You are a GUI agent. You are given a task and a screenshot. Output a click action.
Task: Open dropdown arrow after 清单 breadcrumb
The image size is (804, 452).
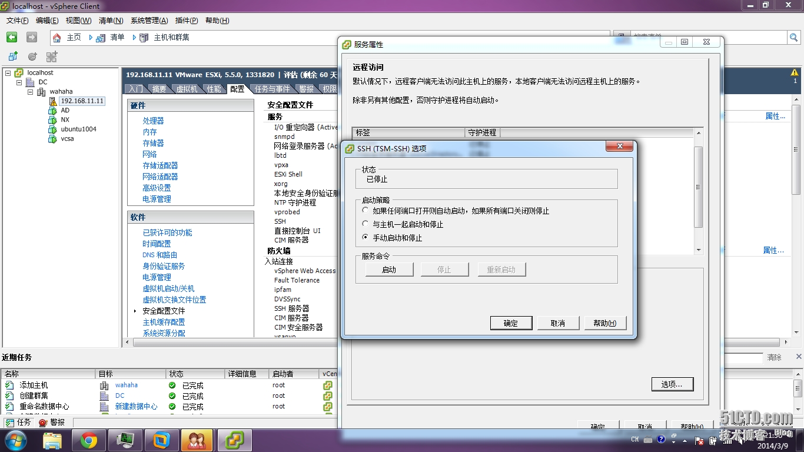point(134,38)
